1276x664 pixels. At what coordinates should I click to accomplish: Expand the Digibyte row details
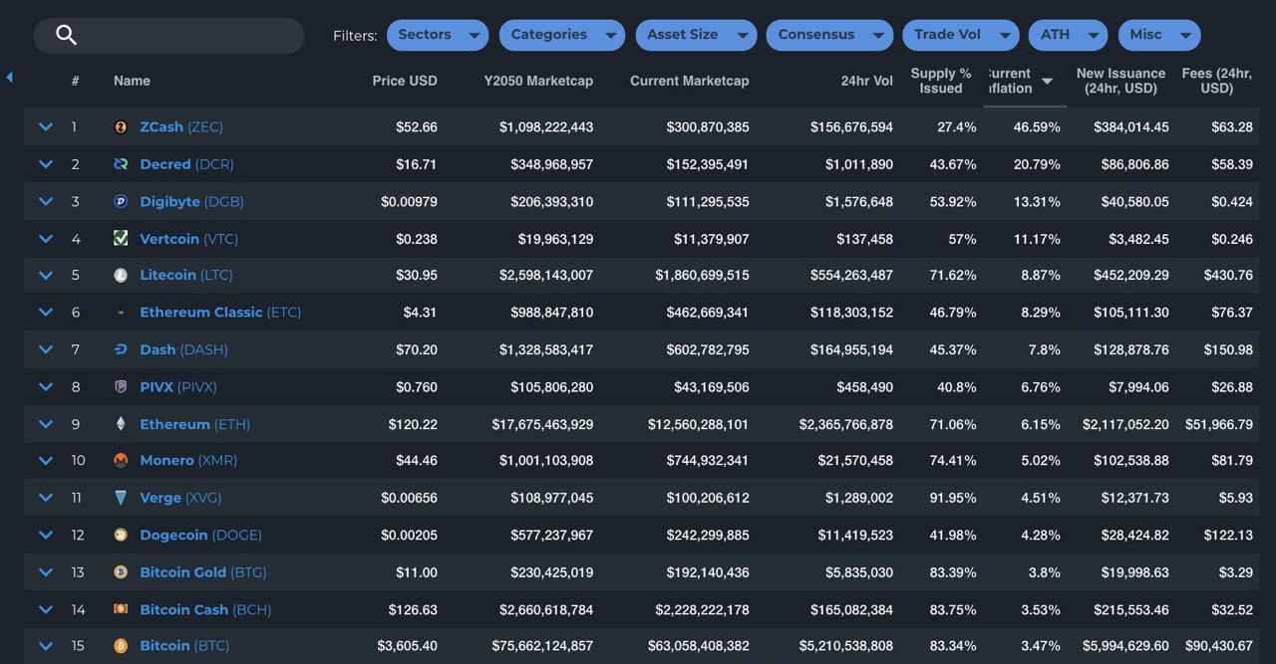click(45, 201)
